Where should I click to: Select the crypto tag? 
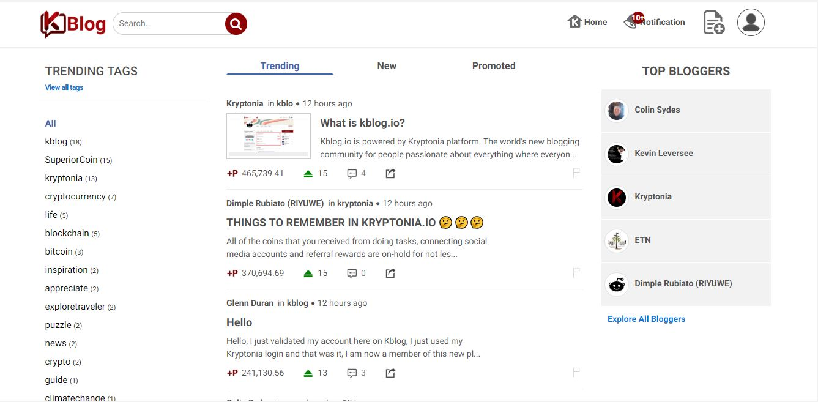[x=63, y=362]
